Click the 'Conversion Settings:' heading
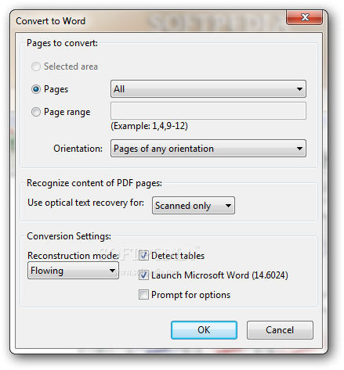 click(x=69, y=236)
